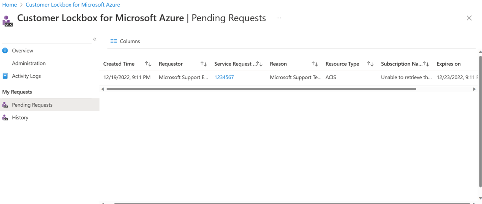Click the Activity Logs icon in sidebar
Screen dimensions: 482x204
pyautogui.click(x=5, y=76)
